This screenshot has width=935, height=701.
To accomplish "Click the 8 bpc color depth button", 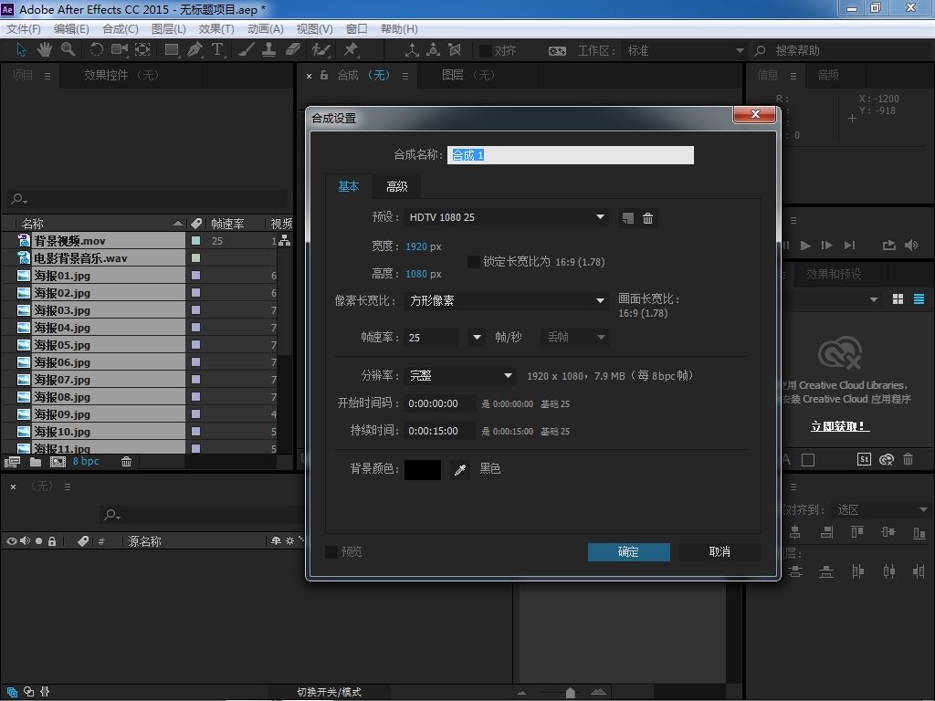I will coord(86,461).
